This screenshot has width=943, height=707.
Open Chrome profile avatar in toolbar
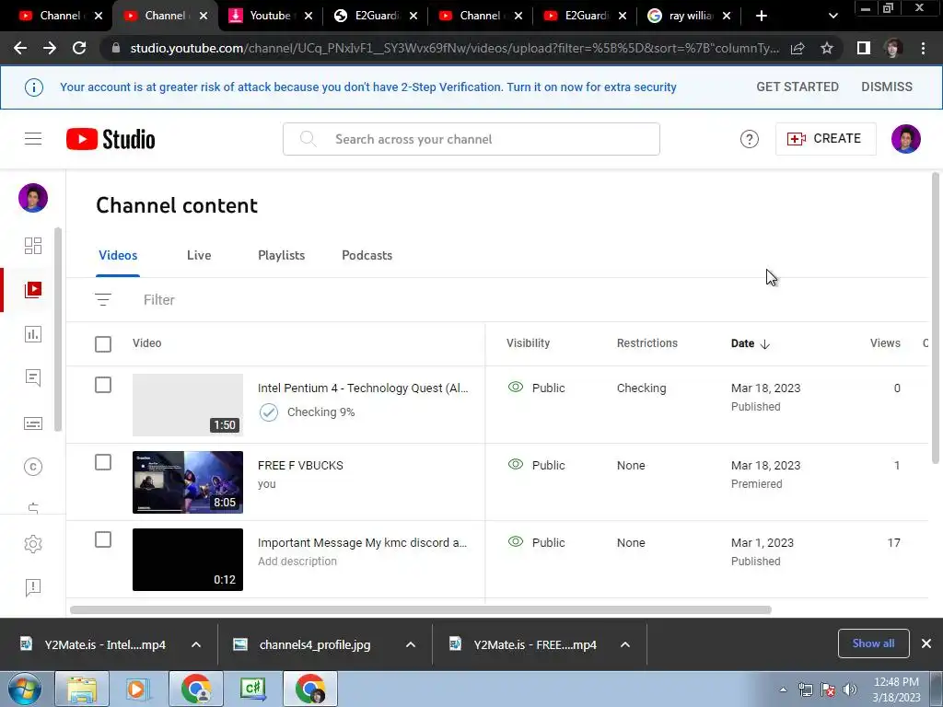click(x=893, y=48)
